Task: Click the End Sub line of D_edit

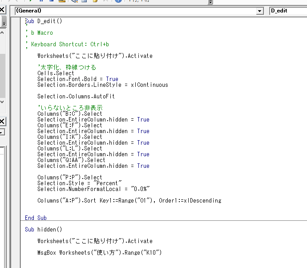Action: (36, 218)
